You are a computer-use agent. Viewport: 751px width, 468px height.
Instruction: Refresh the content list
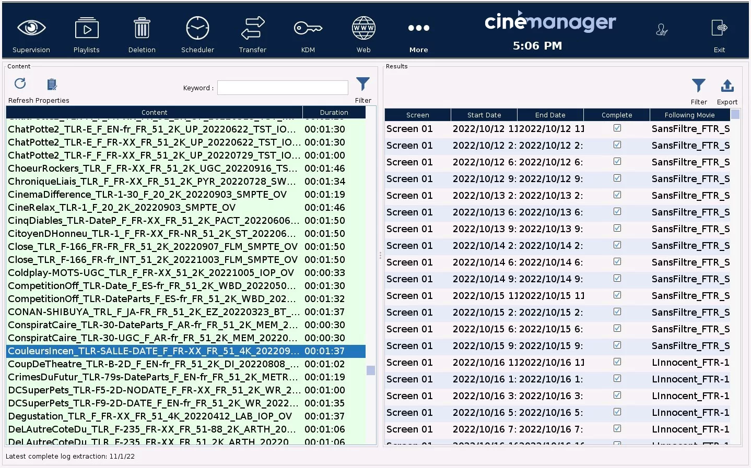20,84
